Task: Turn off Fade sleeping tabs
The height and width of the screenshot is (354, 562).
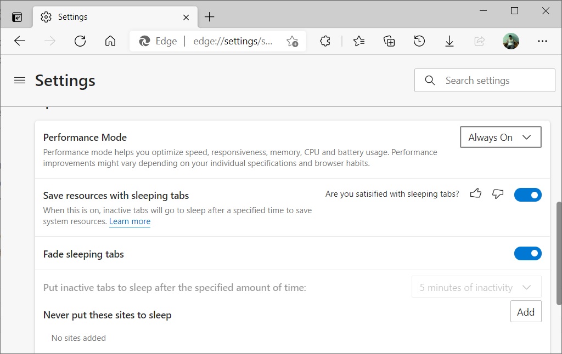Action: (527, 253)
